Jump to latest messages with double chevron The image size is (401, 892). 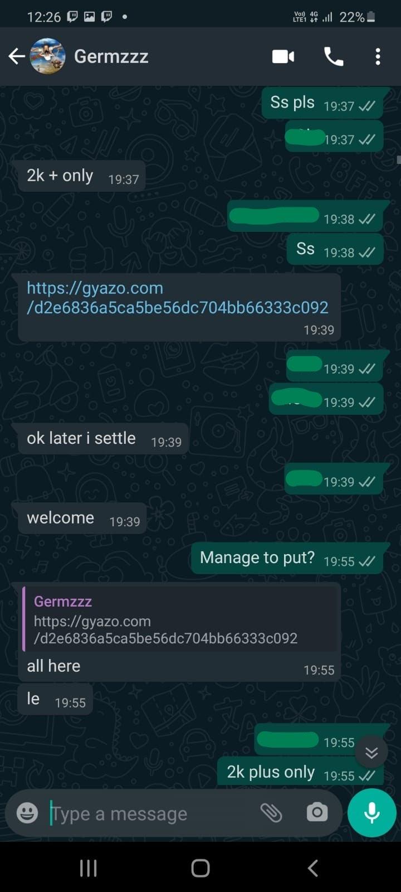pos(371,752)
